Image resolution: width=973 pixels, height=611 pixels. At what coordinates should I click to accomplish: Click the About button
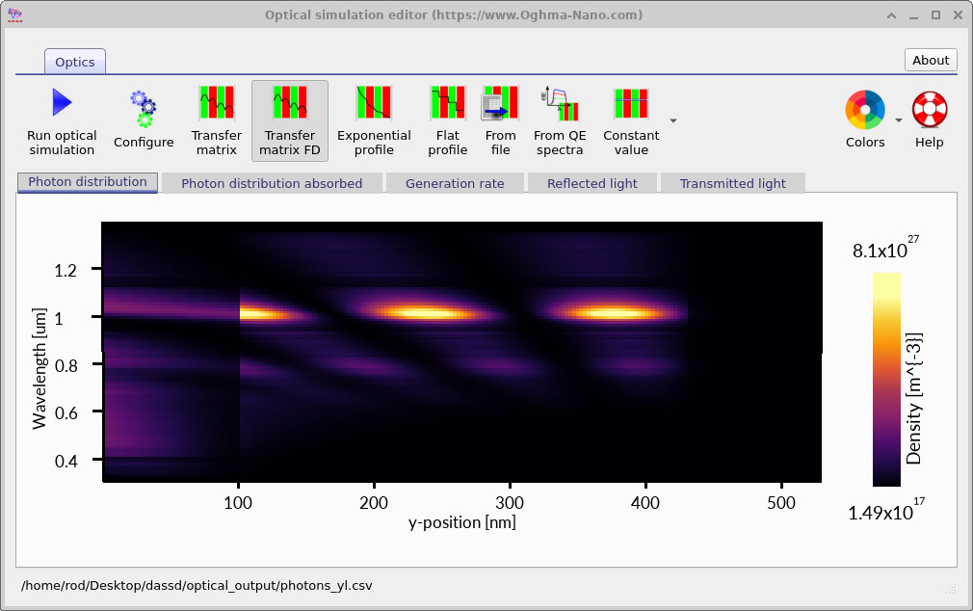[x=930, y=60]
